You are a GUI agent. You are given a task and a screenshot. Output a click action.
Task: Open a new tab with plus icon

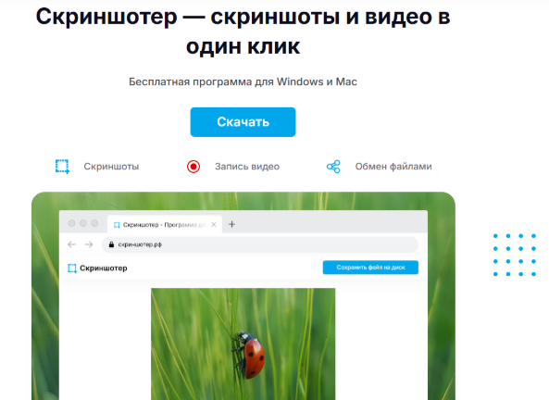pyautogui.click(x=231, y=224)
